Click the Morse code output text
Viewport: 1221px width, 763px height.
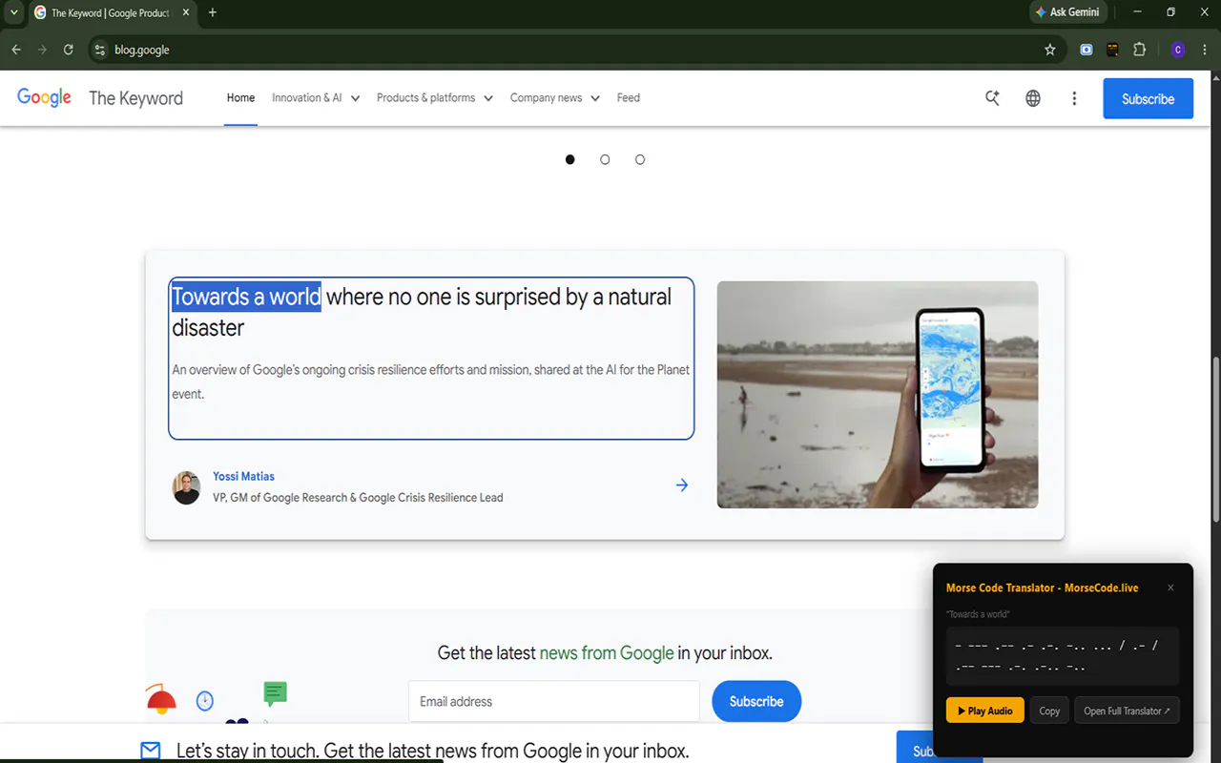(x=1062, y=656)
